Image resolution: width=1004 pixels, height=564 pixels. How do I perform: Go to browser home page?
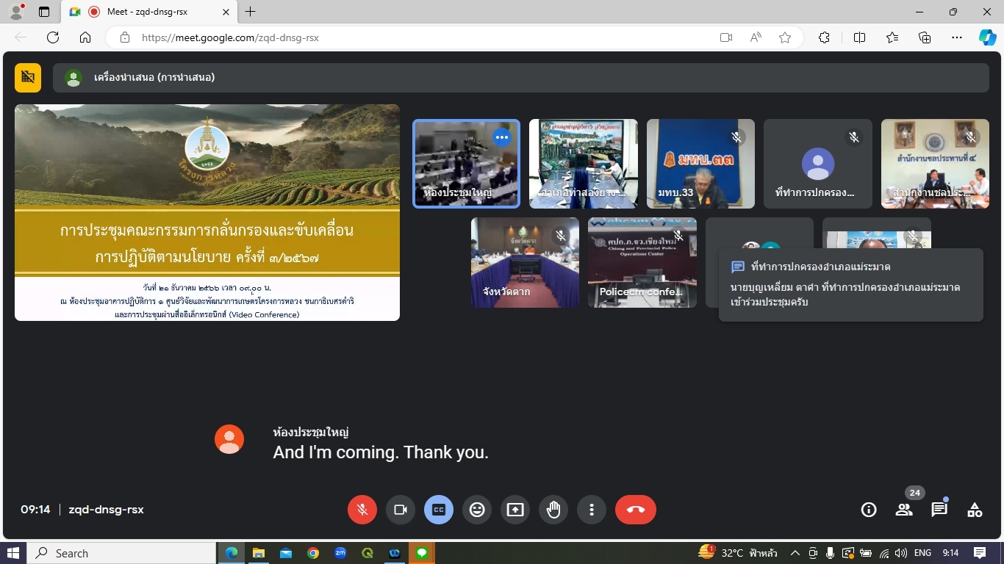[x=85, y=37]
